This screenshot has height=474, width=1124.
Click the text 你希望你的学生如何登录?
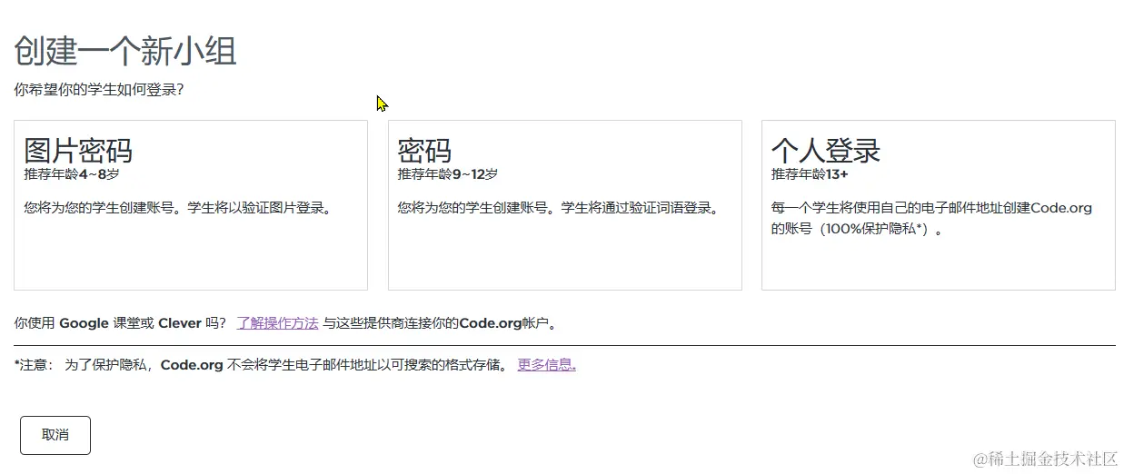(x=99, y=90)
